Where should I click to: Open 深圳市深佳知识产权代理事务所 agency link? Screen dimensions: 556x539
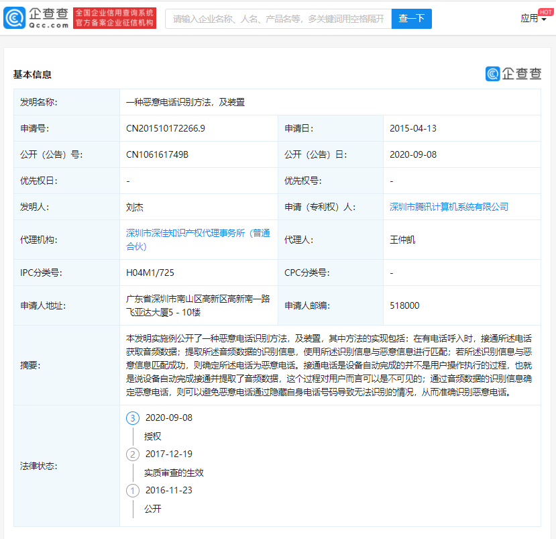click(198, 240)
